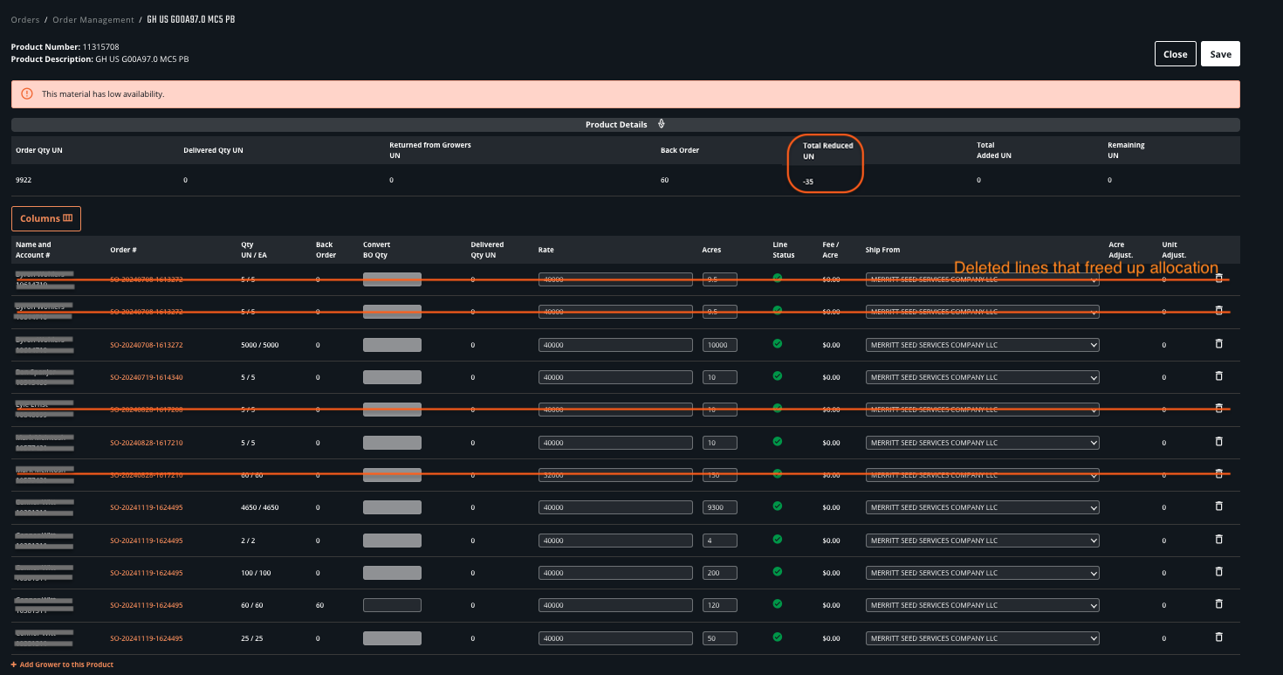The width and height of the screenshot is (1283, 675).
Task: Click Rate field on 5000 / 5000 row
Action: 615,345
